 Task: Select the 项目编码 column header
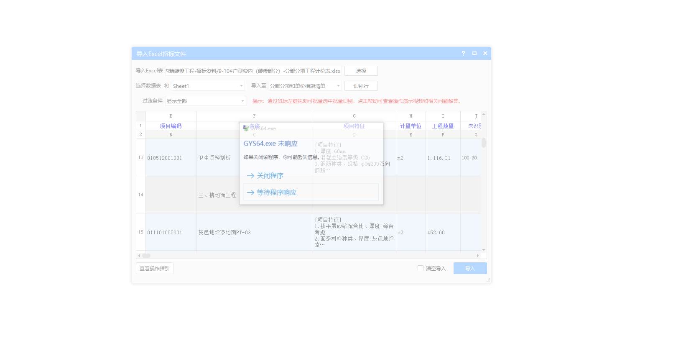pos(171,126)
